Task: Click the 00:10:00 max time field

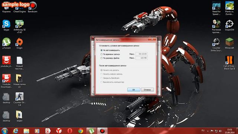Action: [142, 54]
